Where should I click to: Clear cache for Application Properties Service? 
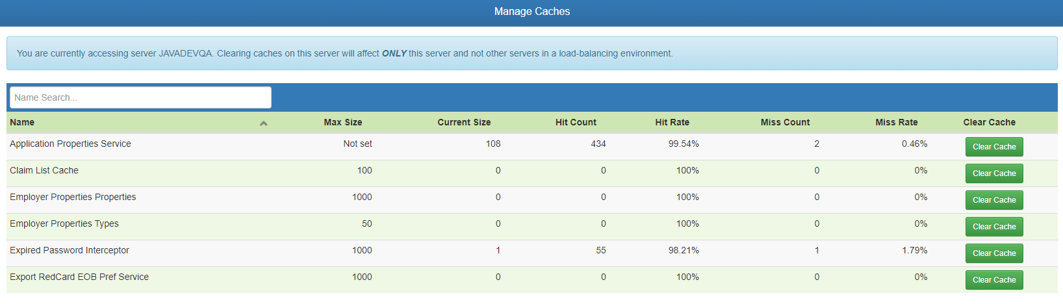(993, 147)
